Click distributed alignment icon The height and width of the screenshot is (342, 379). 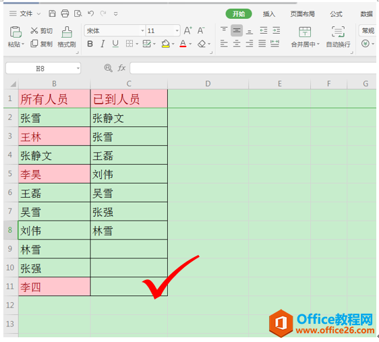(275, 44)
